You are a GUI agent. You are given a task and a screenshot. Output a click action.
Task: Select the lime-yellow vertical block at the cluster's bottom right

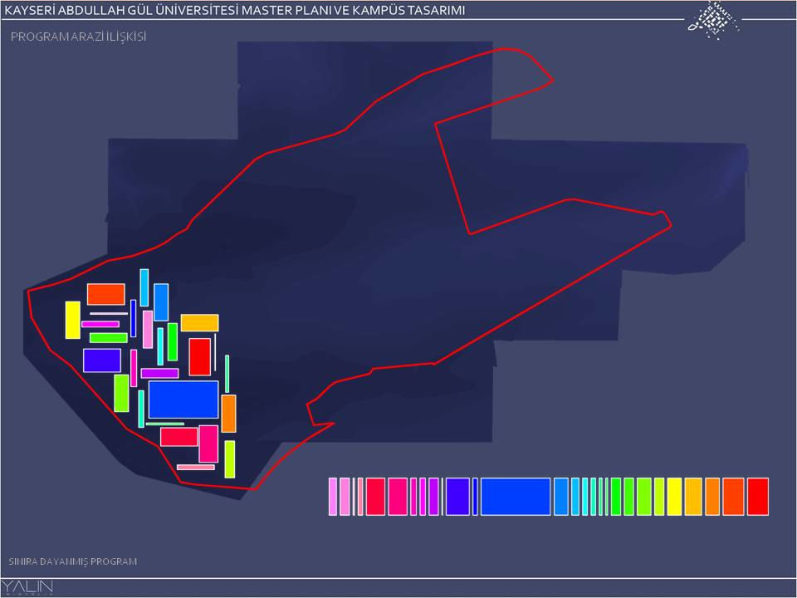point(229,458)
